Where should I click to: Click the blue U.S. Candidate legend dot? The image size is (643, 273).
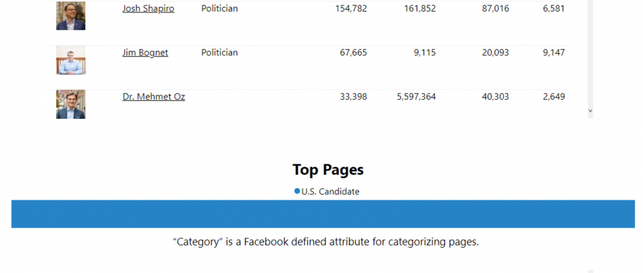297,191
